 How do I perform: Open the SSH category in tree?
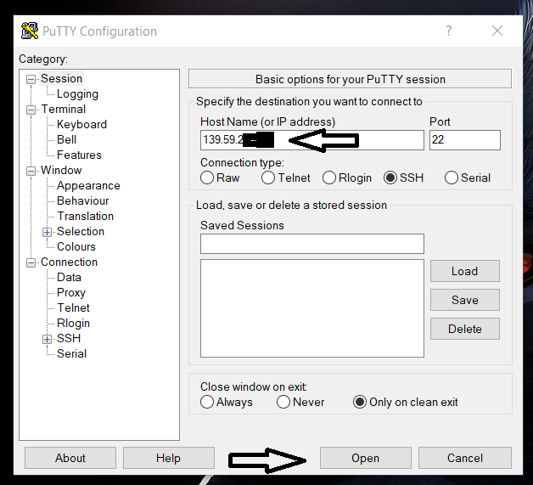point(69,338)
